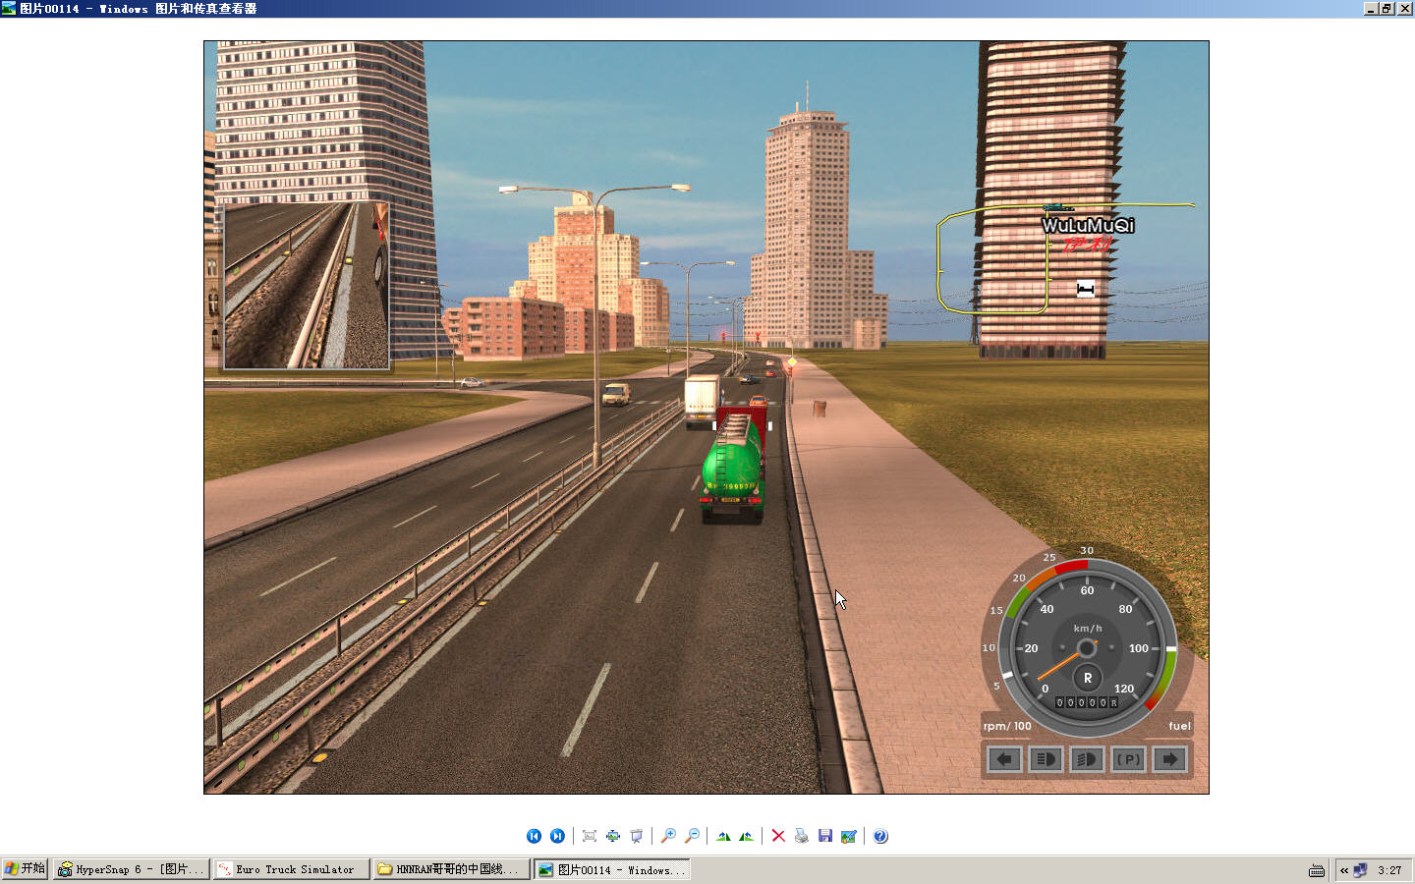Print the current picture
The width and height of the screenshot is (1415, 884).
pyautogui.click(x=802, y=836)
